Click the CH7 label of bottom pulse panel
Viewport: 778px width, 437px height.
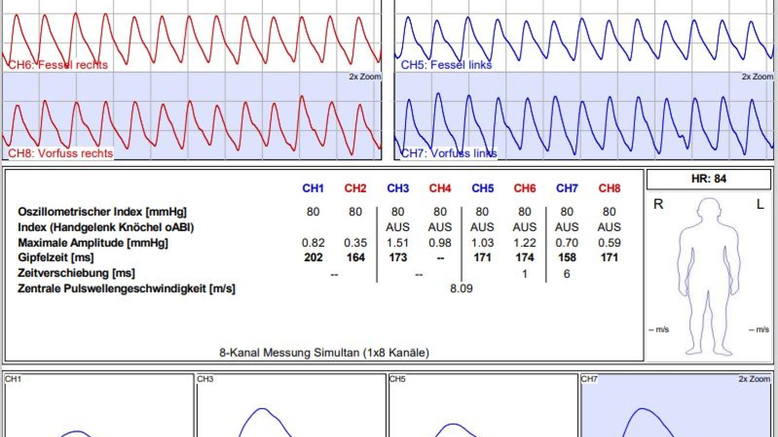pos(589,379)
